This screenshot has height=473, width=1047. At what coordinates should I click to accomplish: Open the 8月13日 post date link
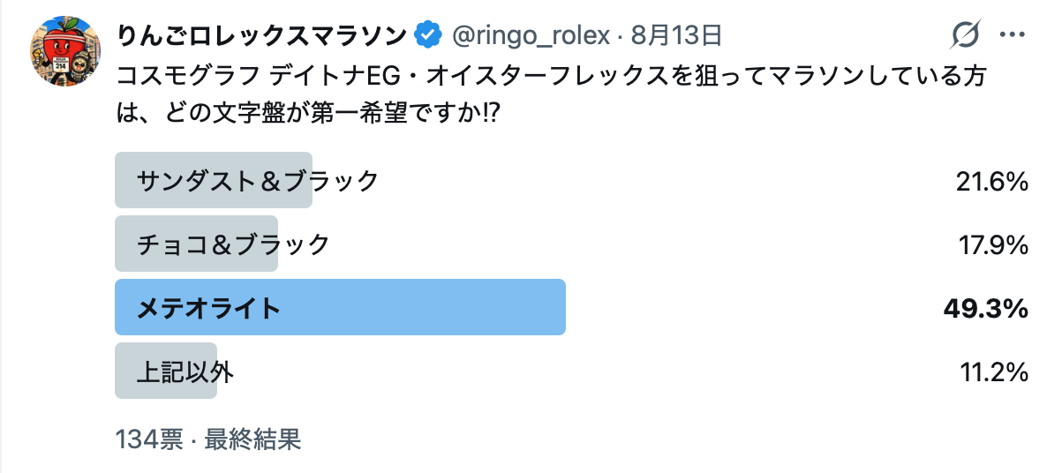[676, 35]
